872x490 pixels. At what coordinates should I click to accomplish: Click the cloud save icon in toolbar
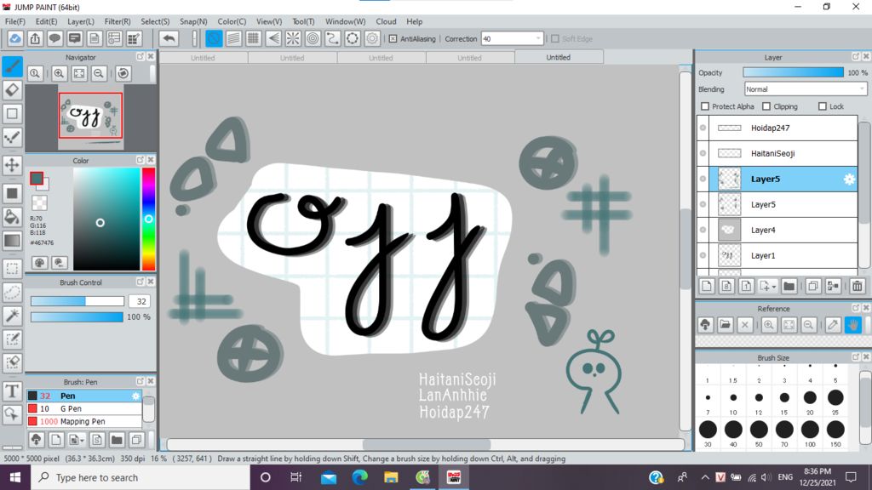click(x=15, y=38)
